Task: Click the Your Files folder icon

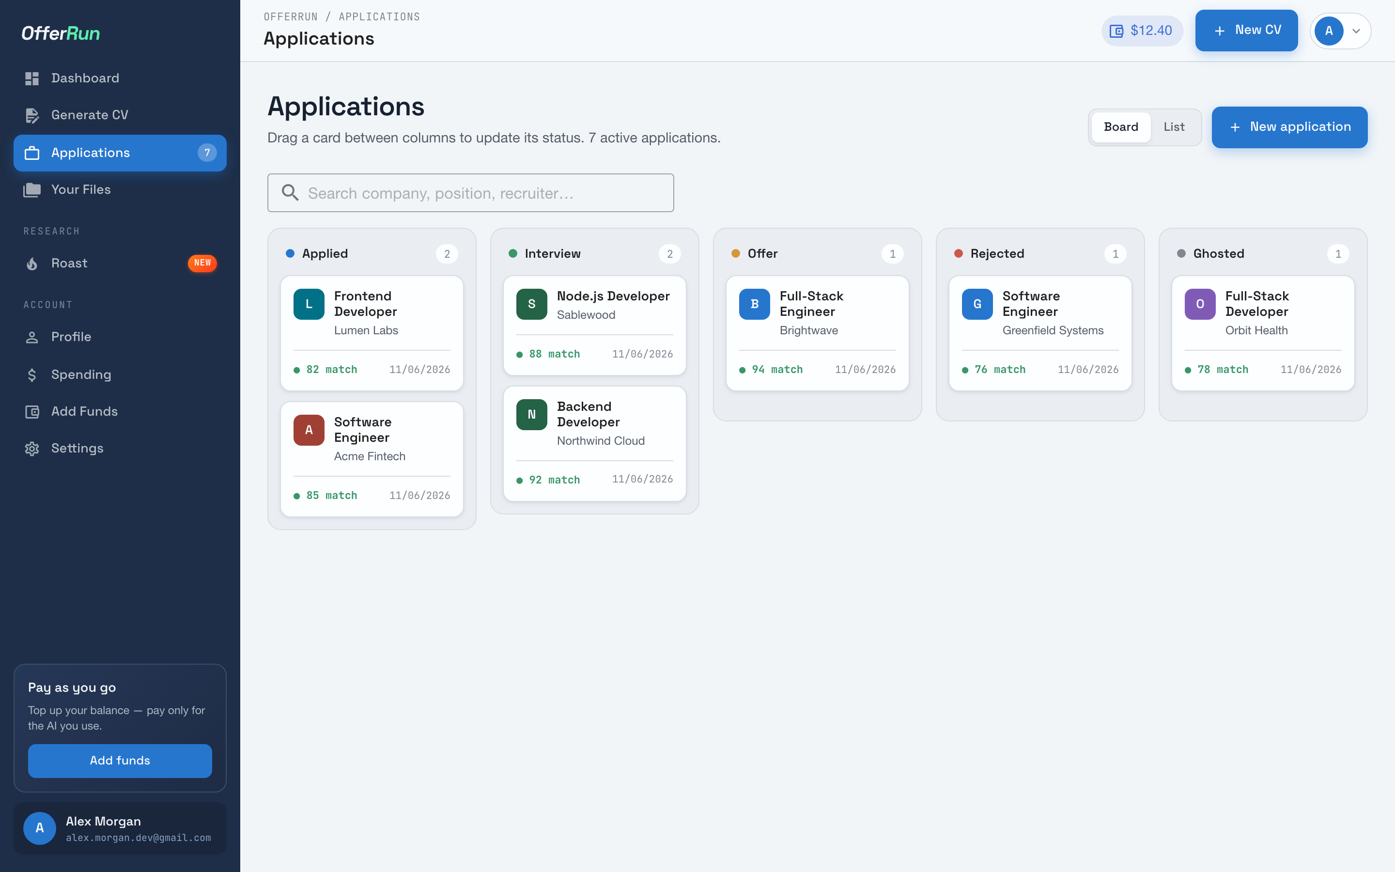Action: coord(31,190)
